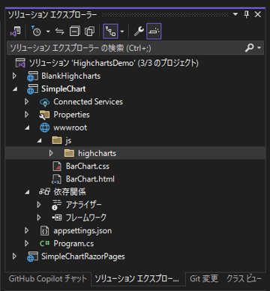Switch to クラス ビュー tab
Screen dimensions: 270x291
point(244,279)
